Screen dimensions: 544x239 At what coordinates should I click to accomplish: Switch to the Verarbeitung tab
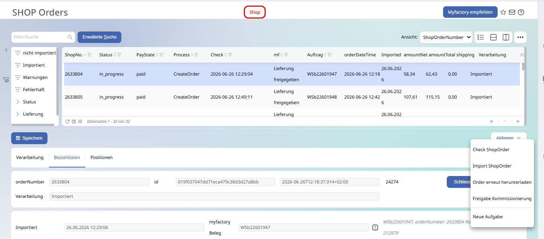click(30, 157)
